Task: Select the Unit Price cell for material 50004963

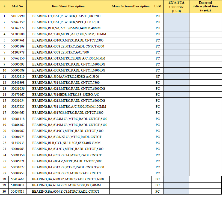Action: pyautogui.click(x=177, y=149)
